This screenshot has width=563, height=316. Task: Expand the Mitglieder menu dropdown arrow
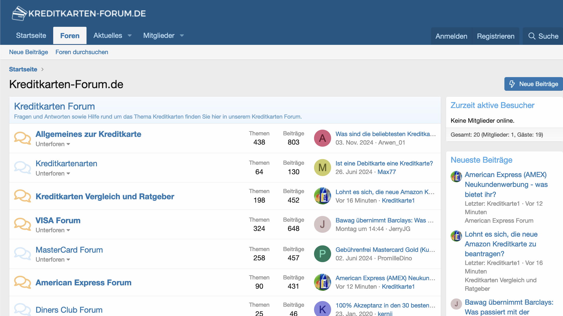coord(182,36)
